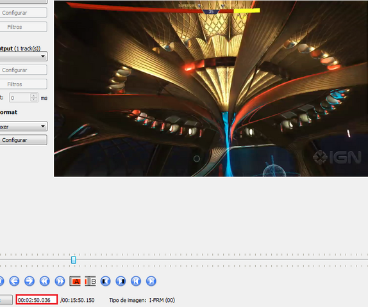
Task: Click the video preview frame
Action: (x=211, y=88)
